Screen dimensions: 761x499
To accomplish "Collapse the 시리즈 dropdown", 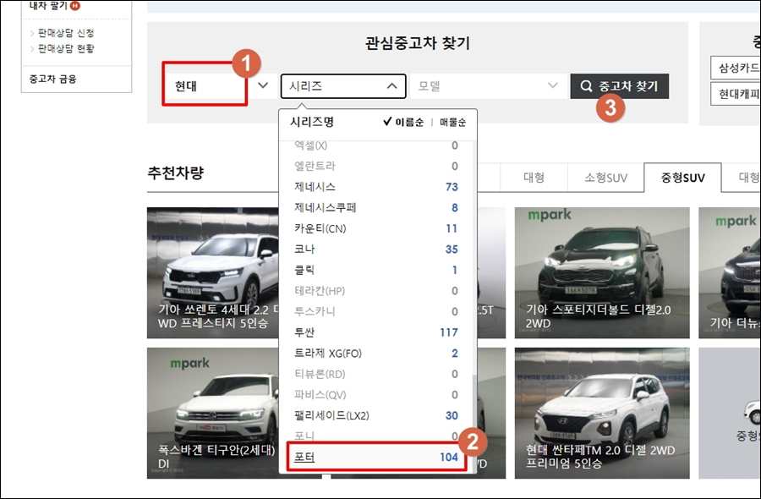I will (x=343, y=86).
